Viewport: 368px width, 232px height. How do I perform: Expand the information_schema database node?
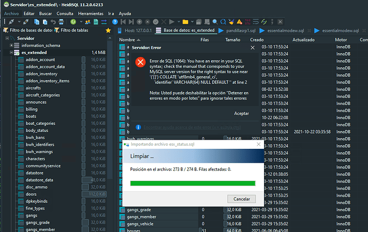10,46
